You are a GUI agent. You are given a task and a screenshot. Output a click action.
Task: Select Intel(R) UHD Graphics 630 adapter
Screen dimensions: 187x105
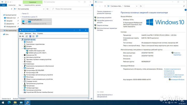point(37,51)
